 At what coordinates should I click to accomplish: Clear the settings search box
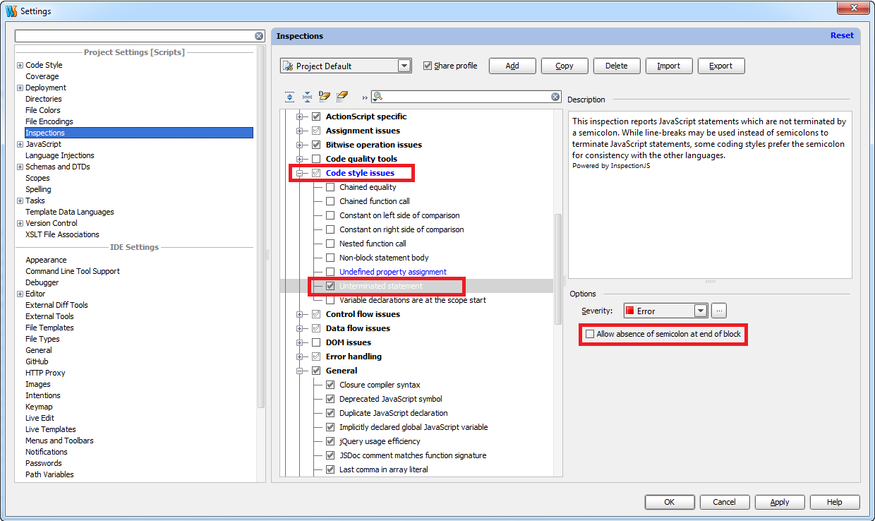(x=259, y=36)
